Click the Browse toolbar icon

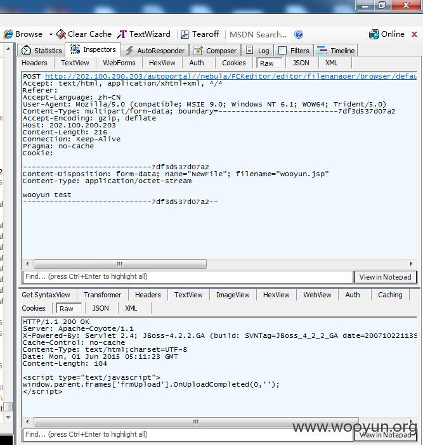coord(8,34)
